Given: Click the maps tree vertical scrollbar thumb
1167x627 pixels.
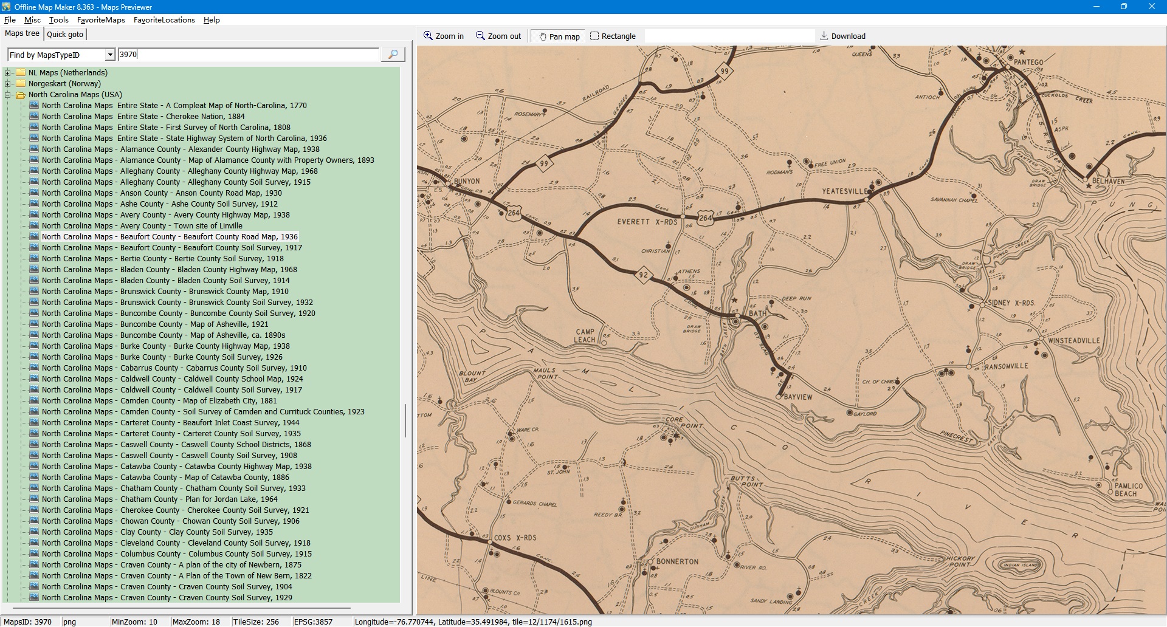Looking at the screenshot, I should click(405, 420).
